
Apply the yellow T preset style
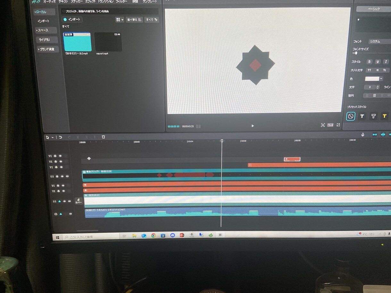385,116
